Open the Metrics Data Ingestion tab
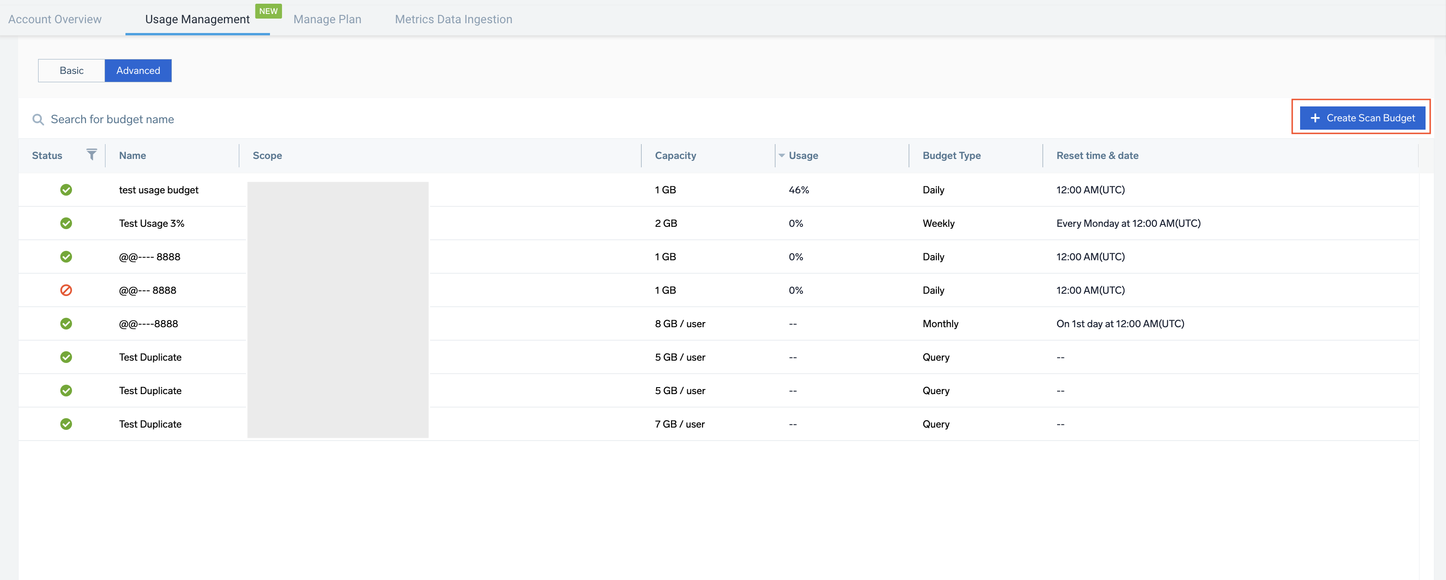 (453, 19)
